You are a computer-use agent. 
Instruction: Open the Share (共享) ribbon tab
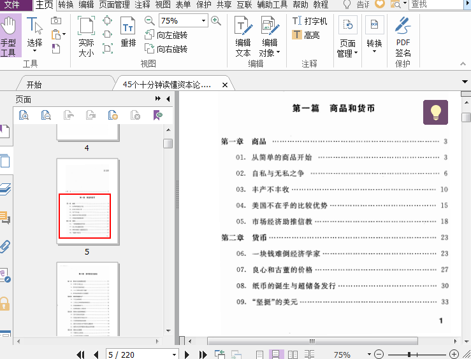pos(224,4)
